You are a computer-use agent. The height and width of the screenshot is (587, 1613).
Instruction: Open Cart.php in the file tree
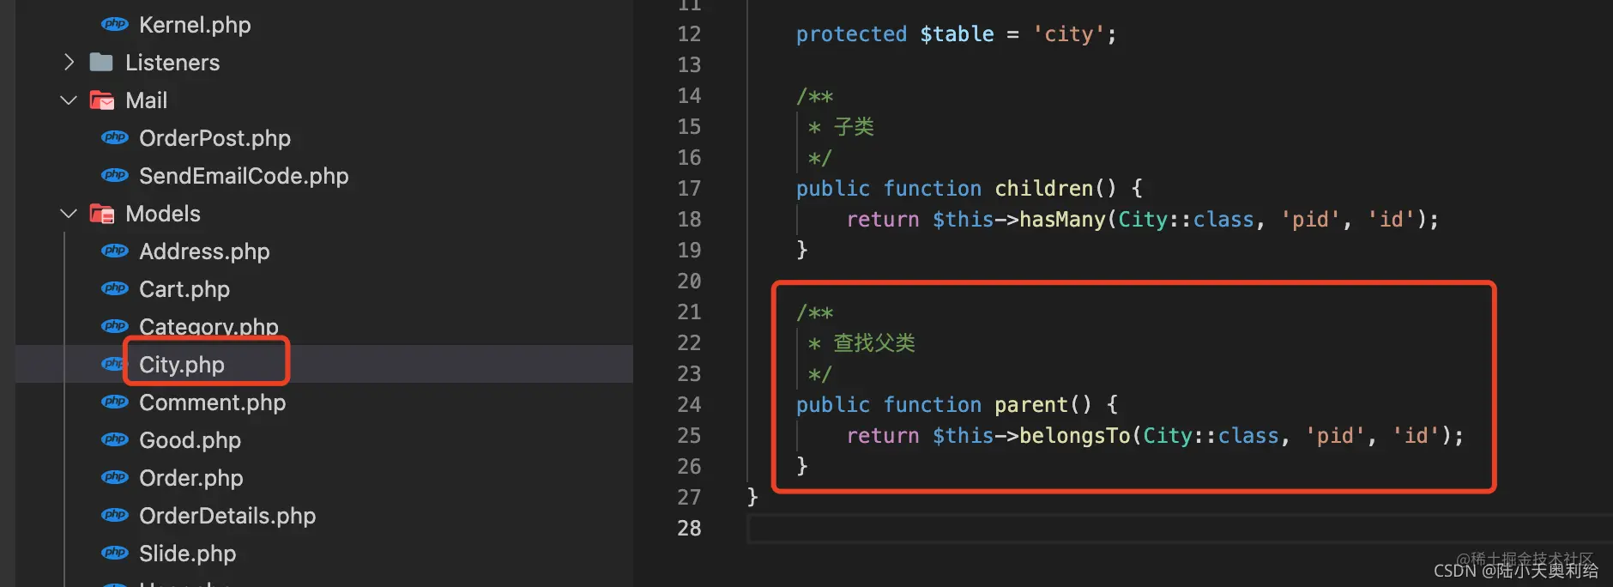[184, 289]
